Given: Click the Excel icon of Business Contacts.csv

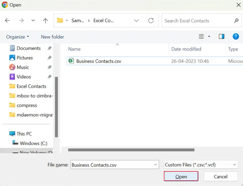Looking at the screenshot, I should point(71,61).
